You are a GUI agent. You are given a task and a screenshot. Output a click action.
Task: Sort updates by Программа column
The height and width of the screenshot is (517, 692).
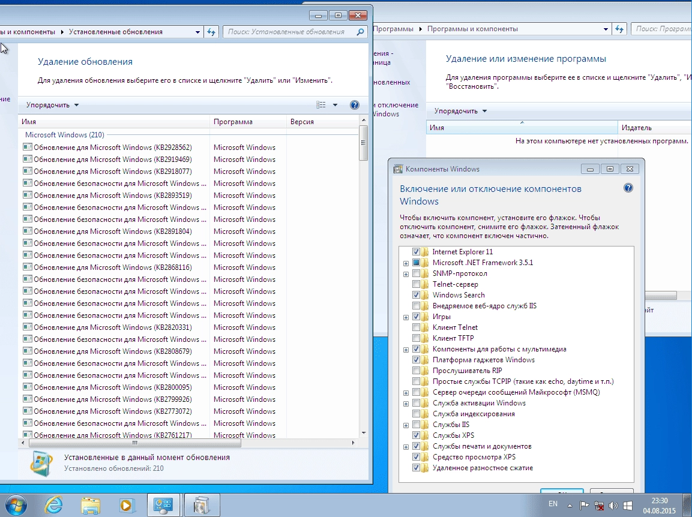(x=248, y=122)
